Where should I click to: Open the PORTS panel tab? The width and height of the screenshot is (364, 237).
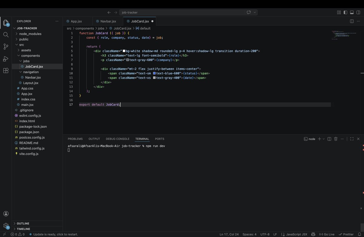(159, 139)
